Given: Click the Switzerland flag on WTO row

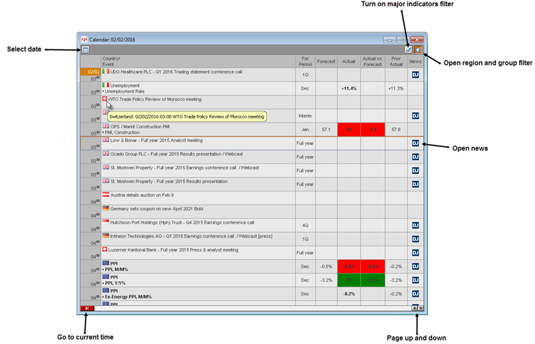Looking at the screenshot, I should pyautogui.click(x=104, y=100).
